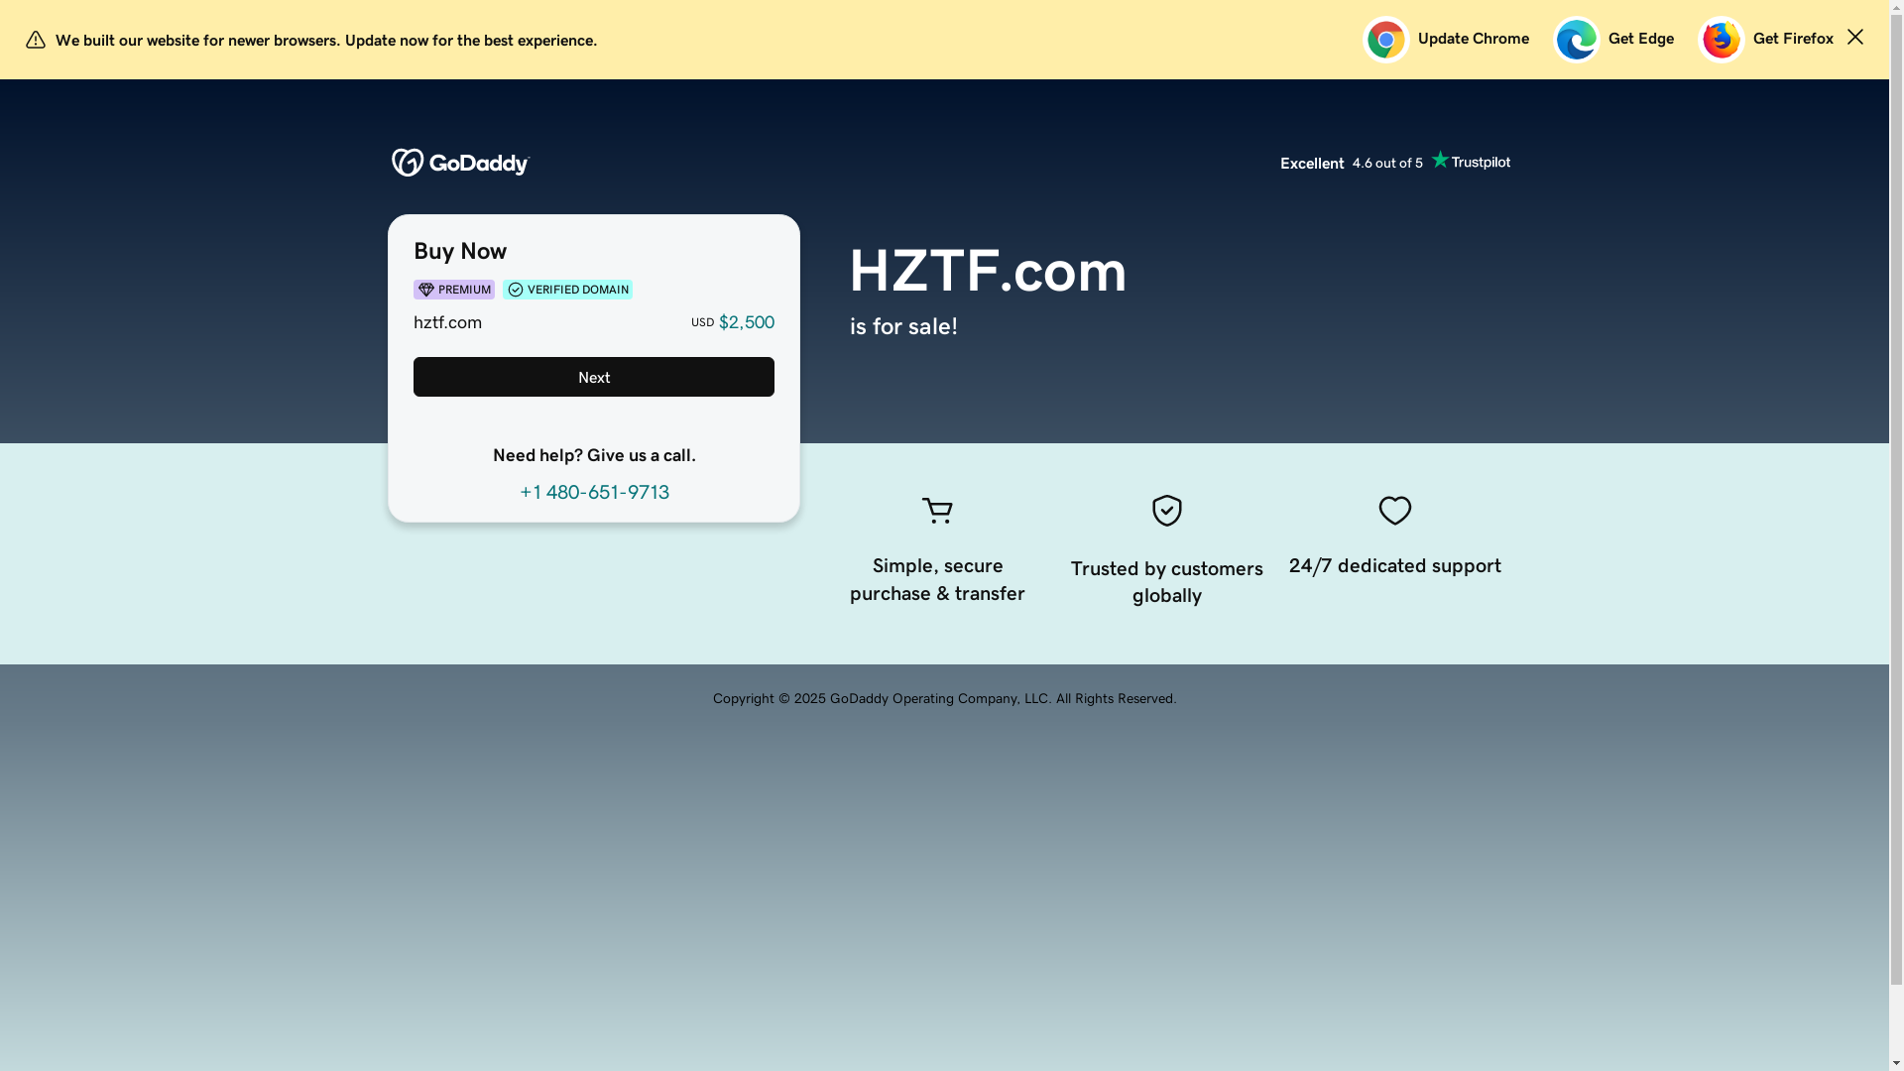
Task: Open the Get Firefox link
Action: pyautogui.click(x=1792, y=39)
